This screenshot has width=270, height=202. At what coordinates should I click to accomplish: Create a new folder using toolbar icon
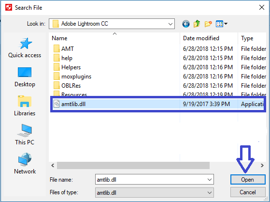tap(208, 24)
